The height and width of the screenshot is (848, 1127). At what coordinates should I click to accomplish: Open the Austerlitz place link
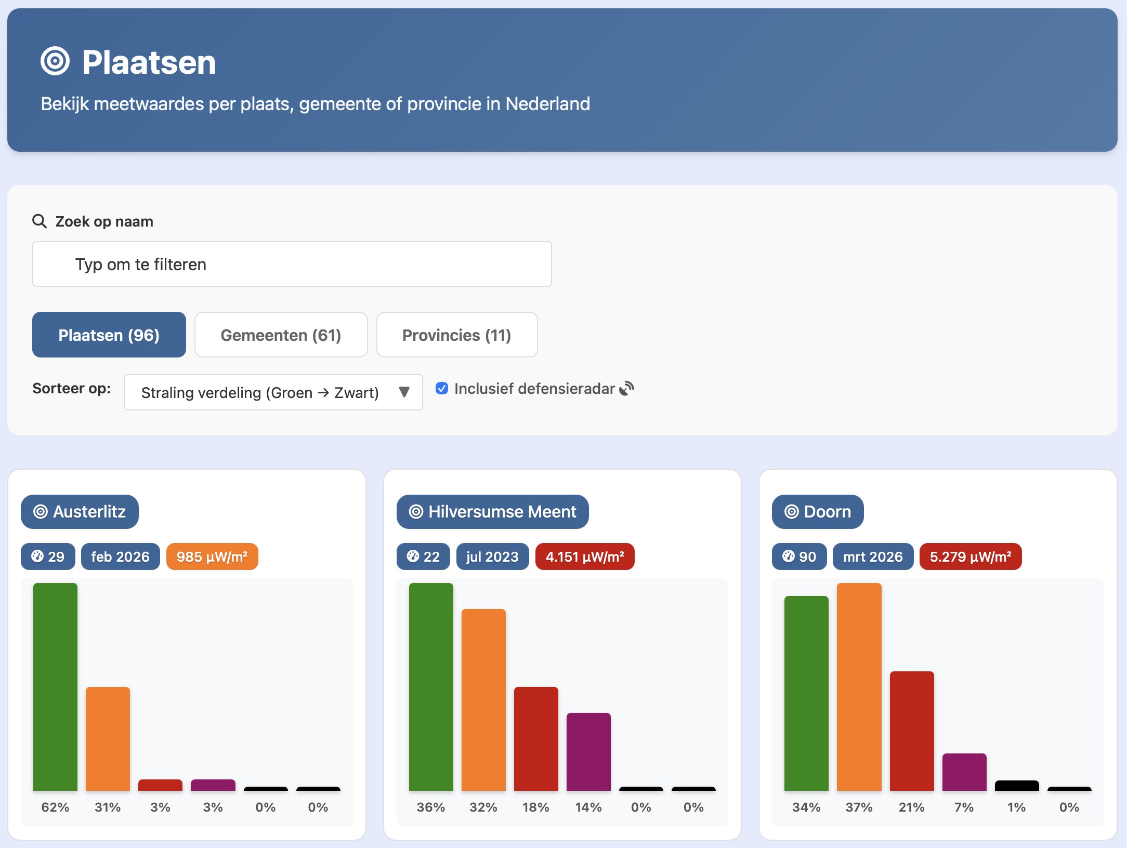[89, 512]
